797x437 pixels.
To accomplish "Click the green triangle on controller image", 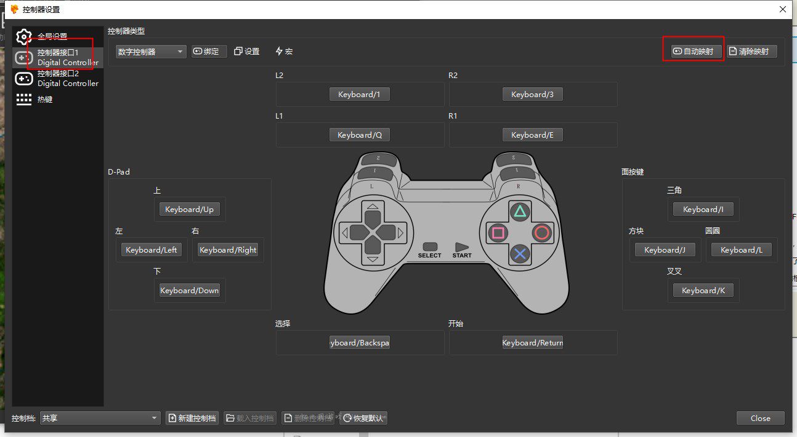I will tap(520, 212).
